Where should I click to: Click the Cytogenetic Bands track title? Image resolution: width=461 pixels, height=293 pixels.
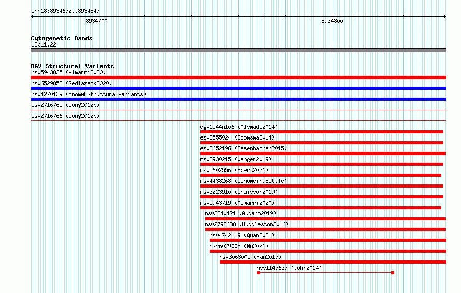coord(62,38)
